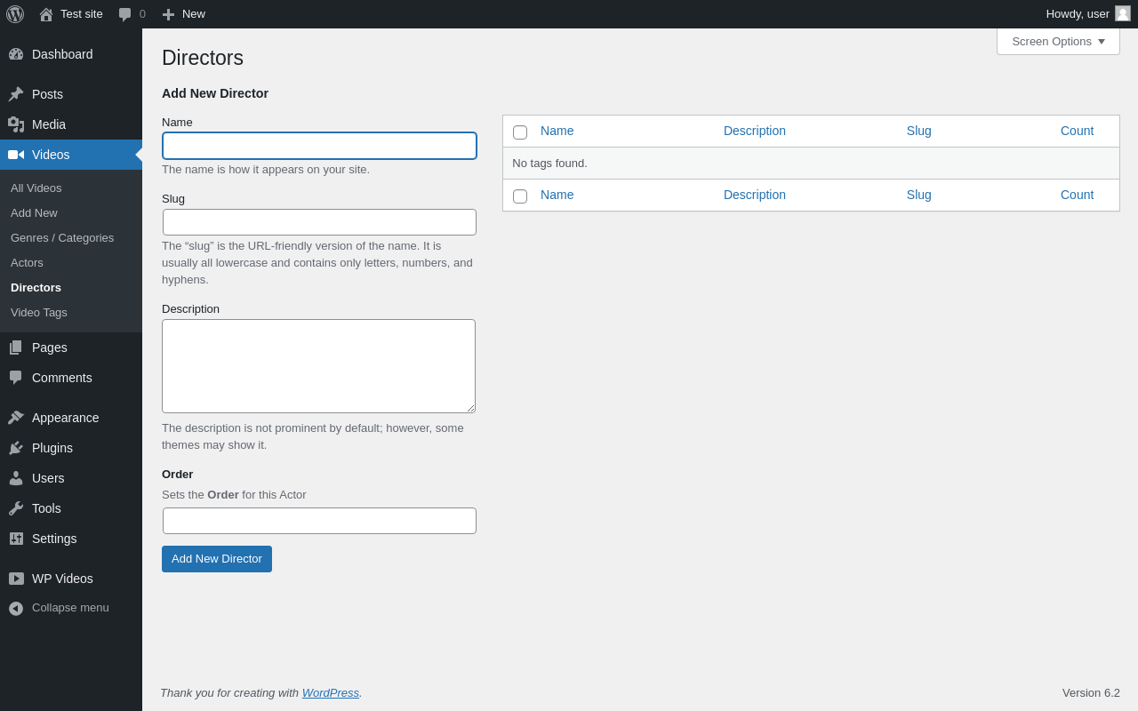Select the Directors submenu item
The image size is (1138, 711).
(36, 288)
